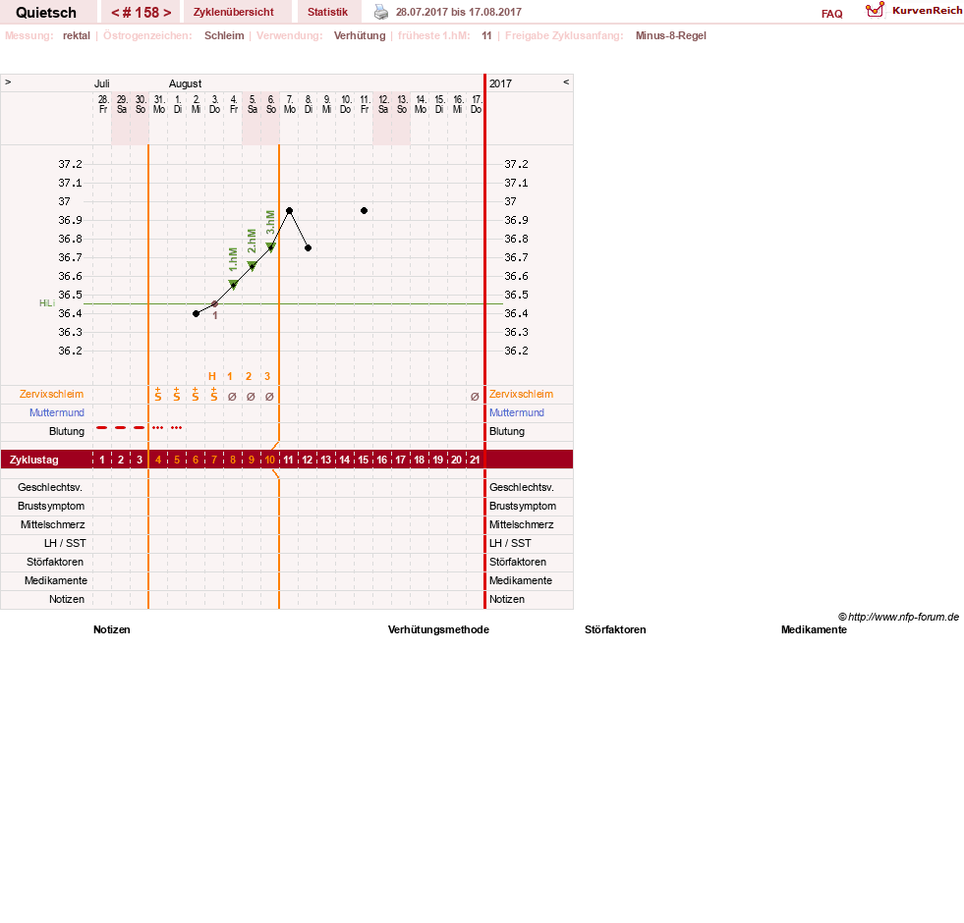Click the orange H peak-day marker
The image size is (964, 923).
click(x=212, y=377)
